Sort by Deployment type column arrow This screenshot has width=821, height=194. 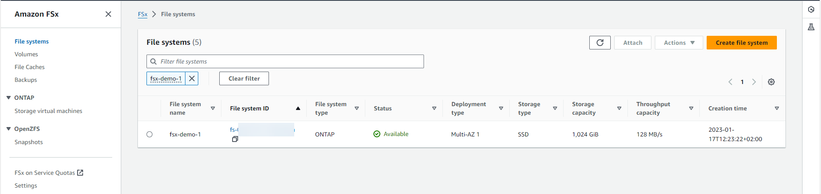[x=501, y=108]
